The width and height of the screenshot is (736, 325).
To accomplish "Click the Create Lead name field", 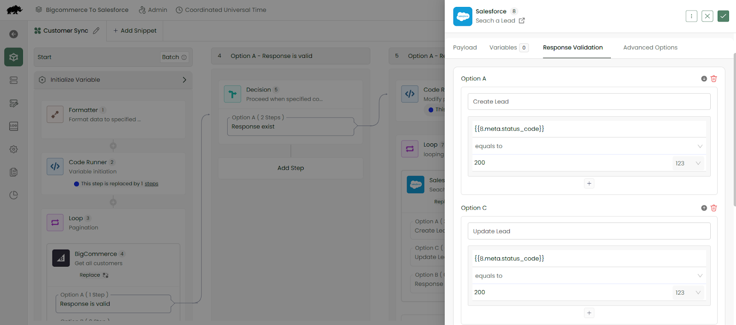I will tap(589, 102).
